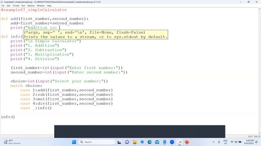The height and width of the screenshot is (146, 261).
Task: Open File Explorer from the taskbar
Action: tap(135, 142)
